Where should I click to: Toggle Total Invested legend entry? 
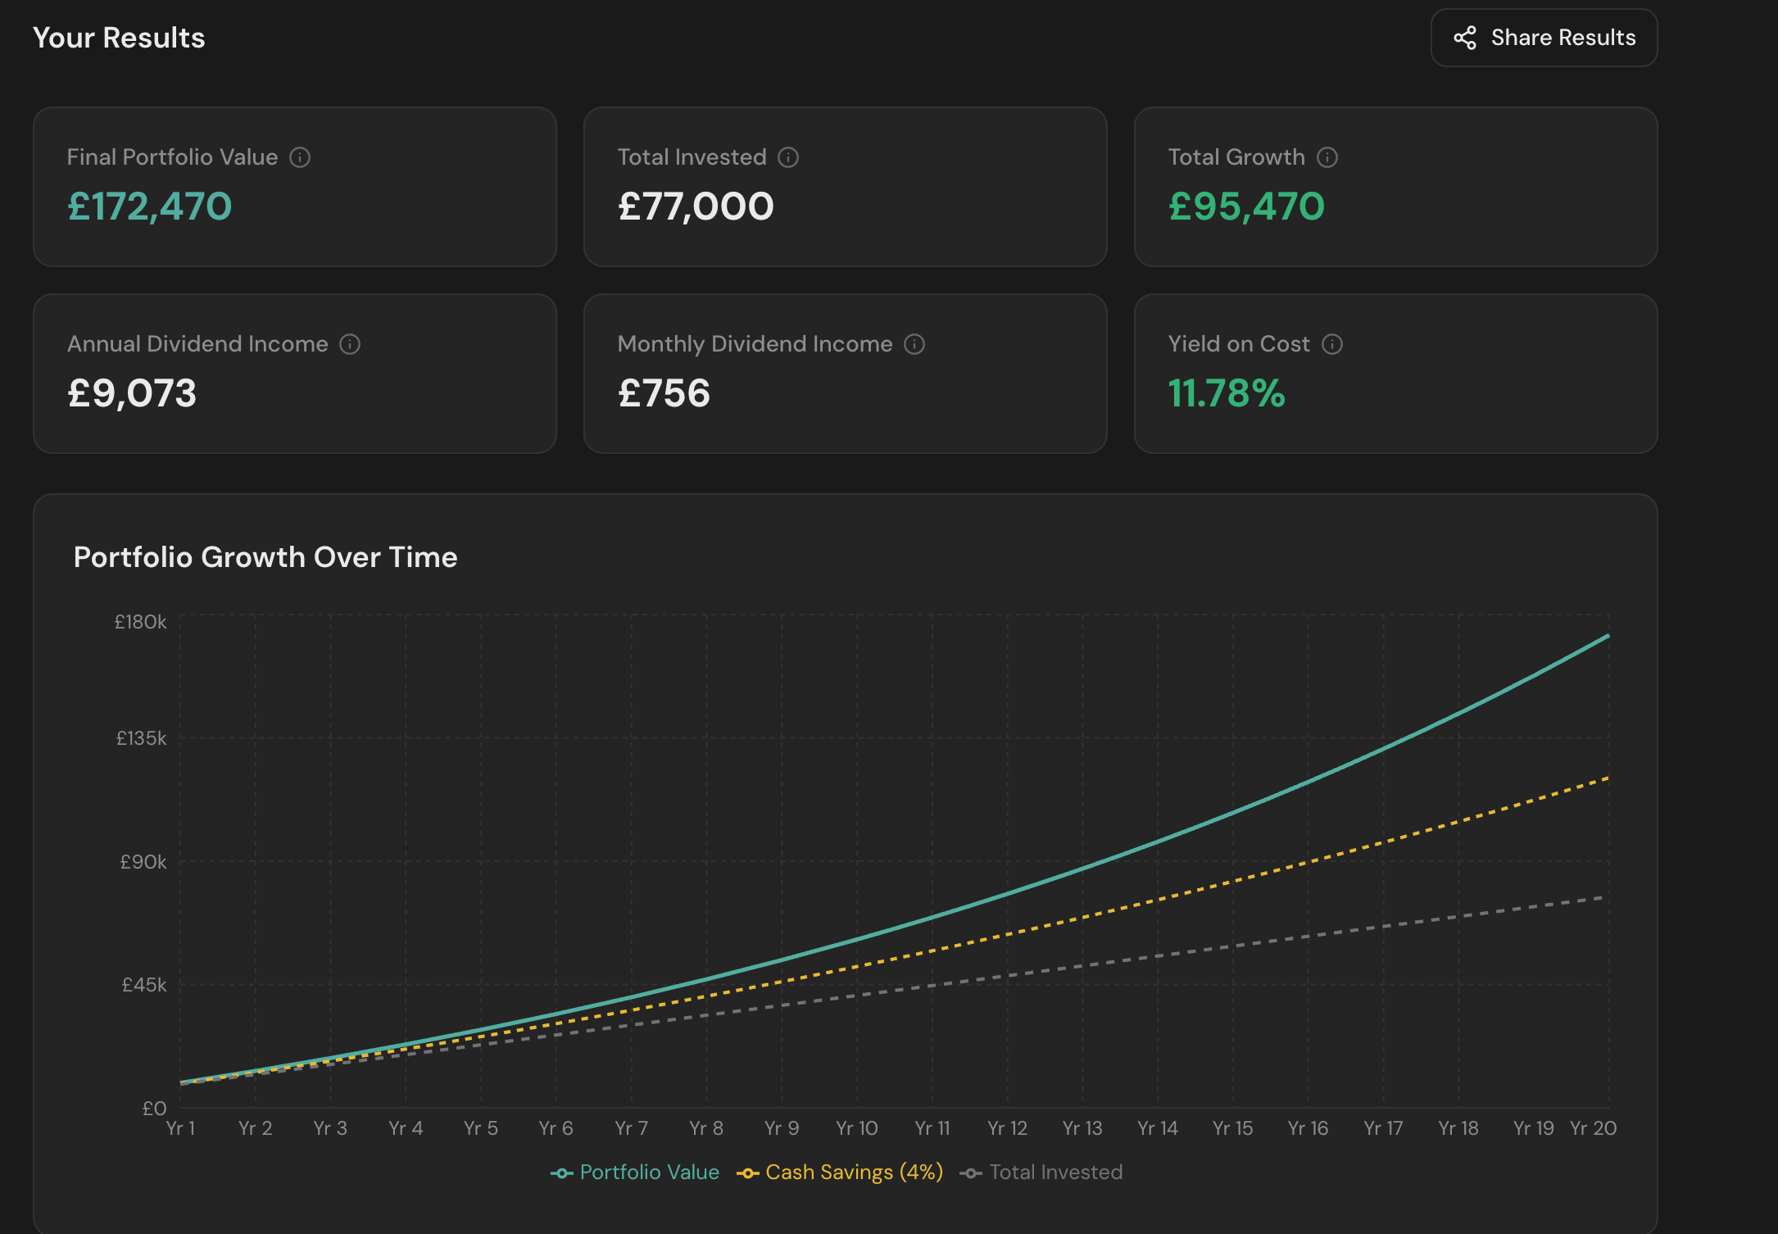(1041, 1173)
